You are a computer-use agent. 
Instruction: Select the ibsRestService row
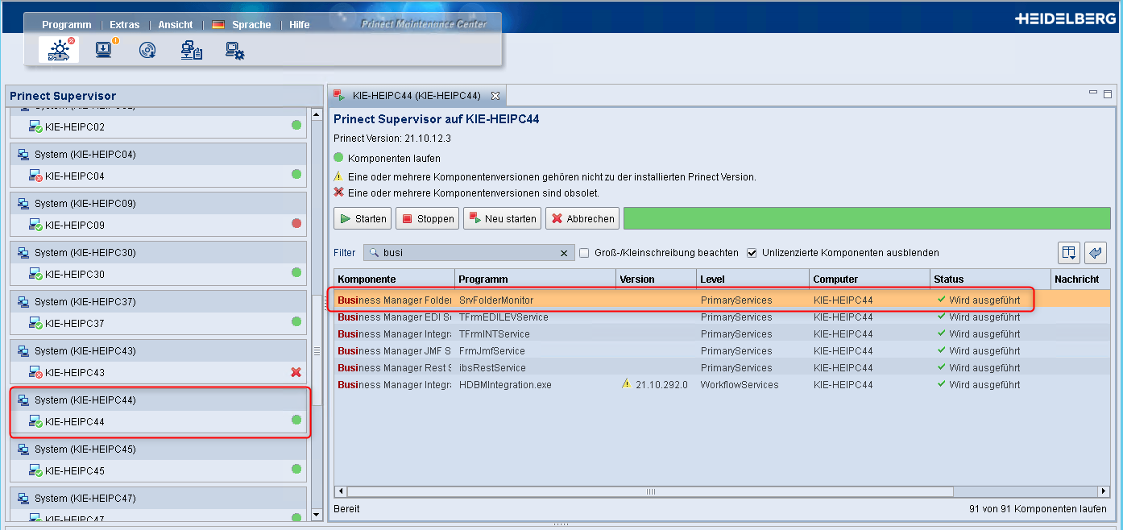point(722,368)
